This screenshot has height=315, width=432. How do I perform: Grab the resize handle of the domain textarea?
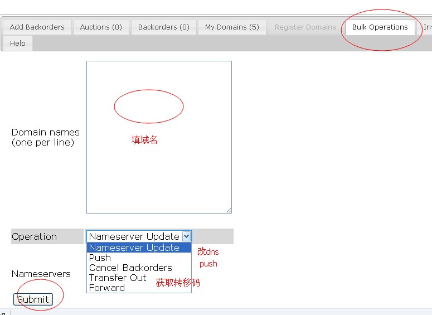[229, 210]
